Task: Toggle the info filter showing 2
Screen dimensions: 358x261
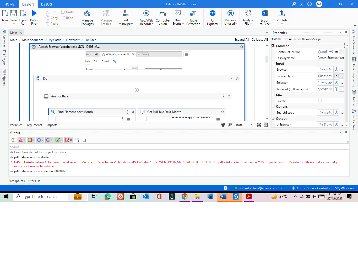Action: coord(40,140)
